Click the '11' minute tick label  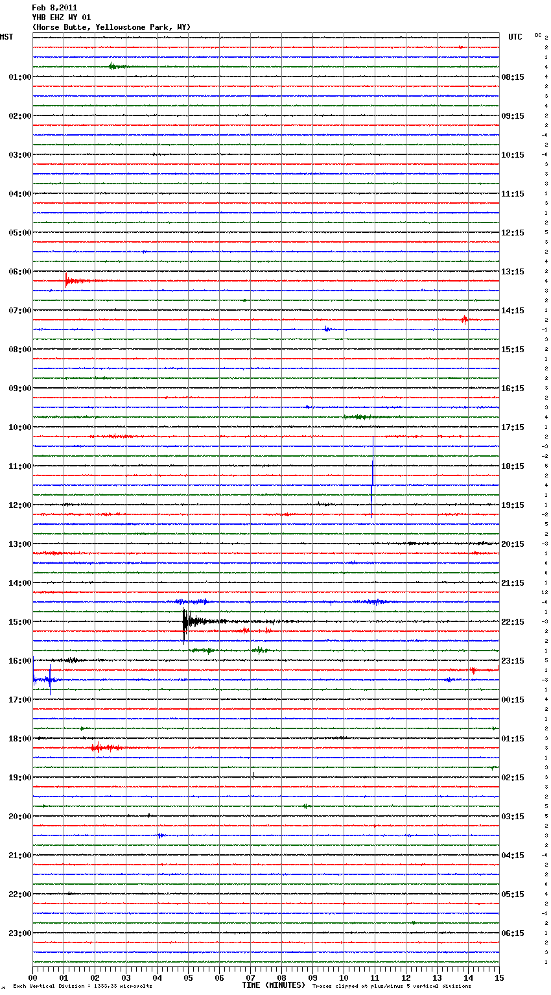click(375, 977)
